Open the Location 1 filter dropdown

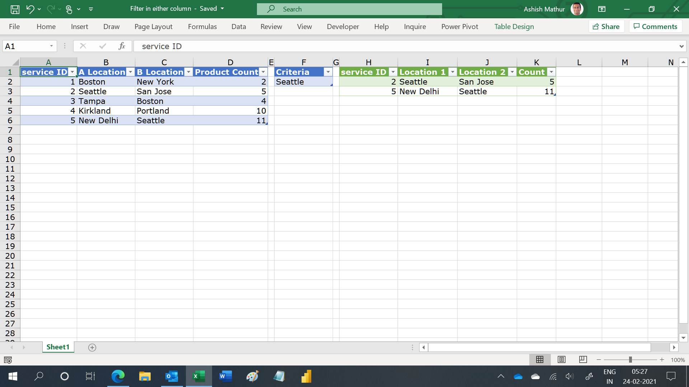[453, 72]
